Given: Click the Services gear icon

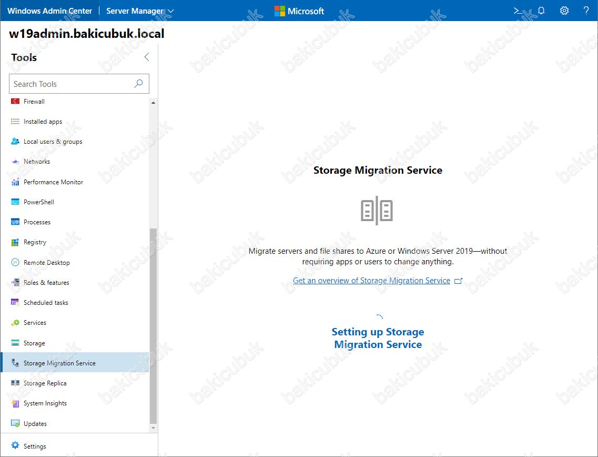Looking at the screenshot, I should [x=15, y=323].
